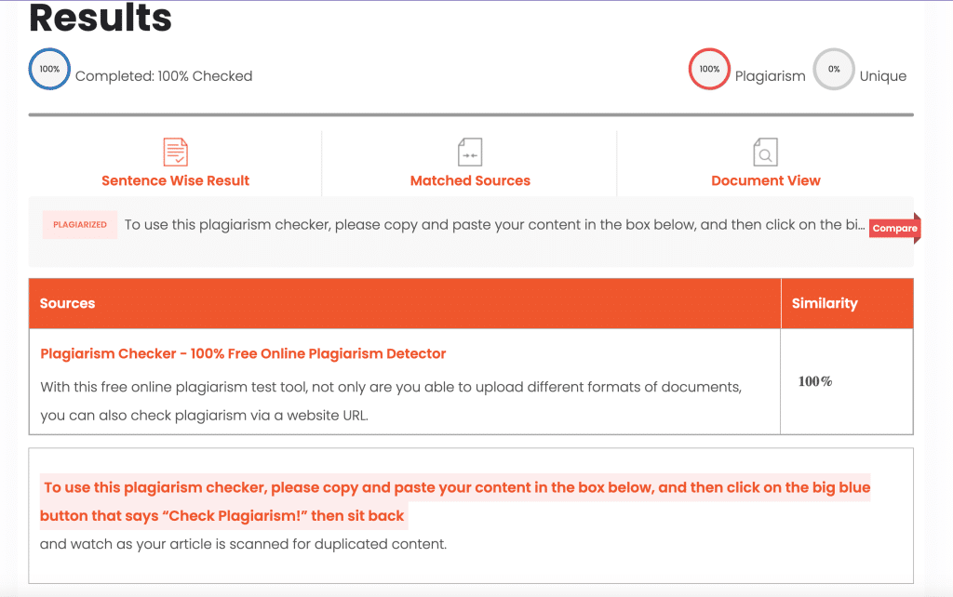Click the Similarity column header
The image size is (953, 597).
tap(823, 303)
